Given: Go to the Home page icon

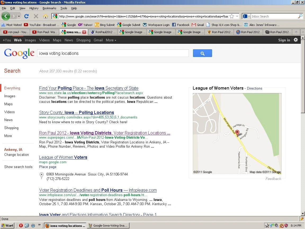Looking at the screenshot, I should (45, 16).
